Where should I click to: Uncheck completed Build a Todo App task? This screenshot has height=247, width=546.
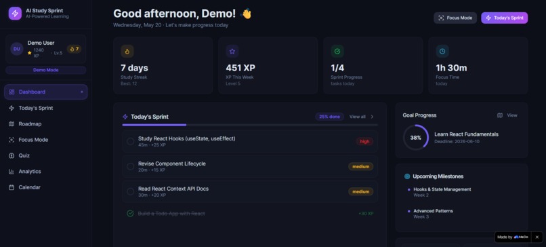point(130,214)
